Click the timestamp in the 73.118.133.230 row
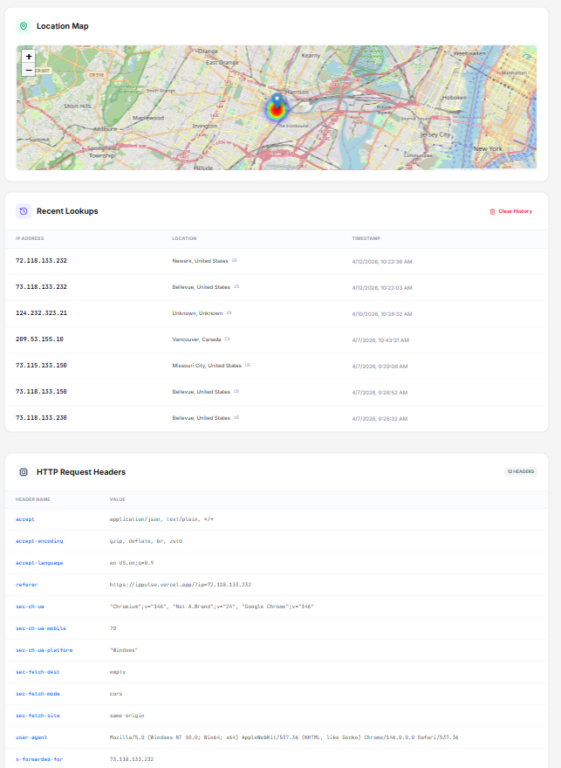This screenshot has height=768, width=561. [x=380, y=419]
